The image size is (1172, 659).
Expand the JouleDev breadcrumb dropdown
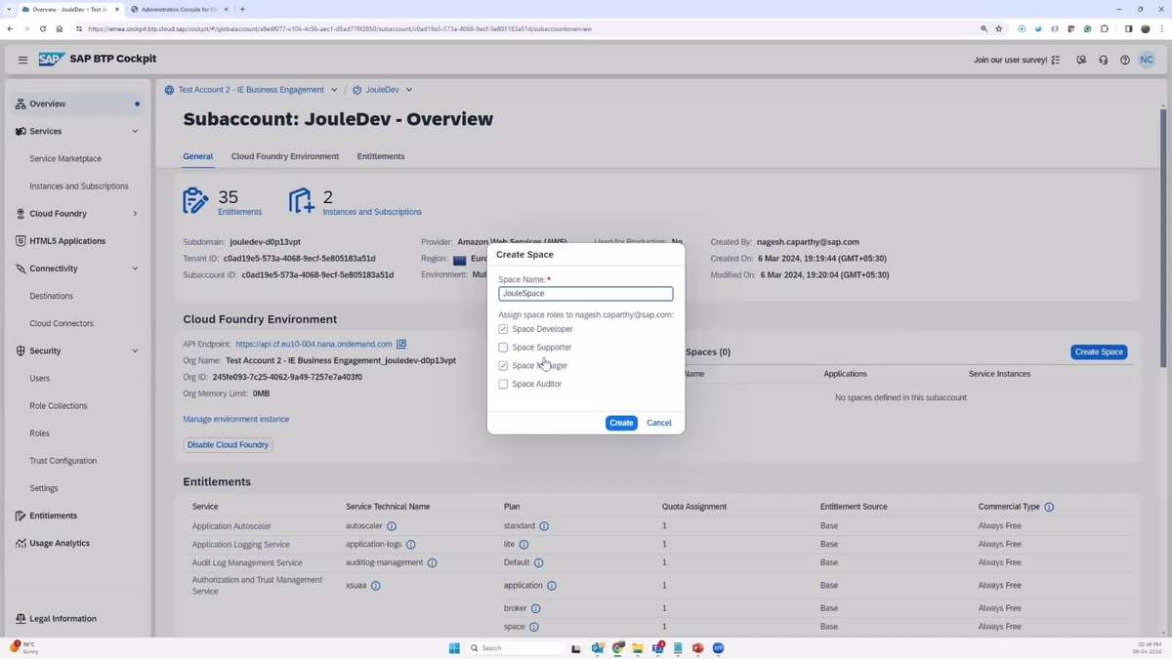(x=408, y=90)
